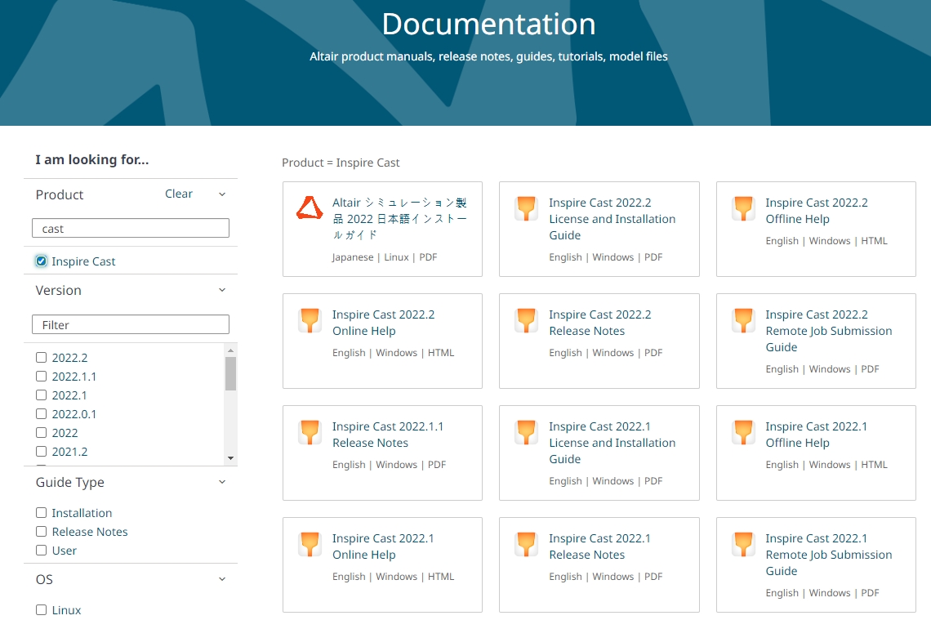Image resolution: width=931 pixels, height=620 pixels.
Task: Click the Altair logo icon on Japanese install guide
Action: 310,209
